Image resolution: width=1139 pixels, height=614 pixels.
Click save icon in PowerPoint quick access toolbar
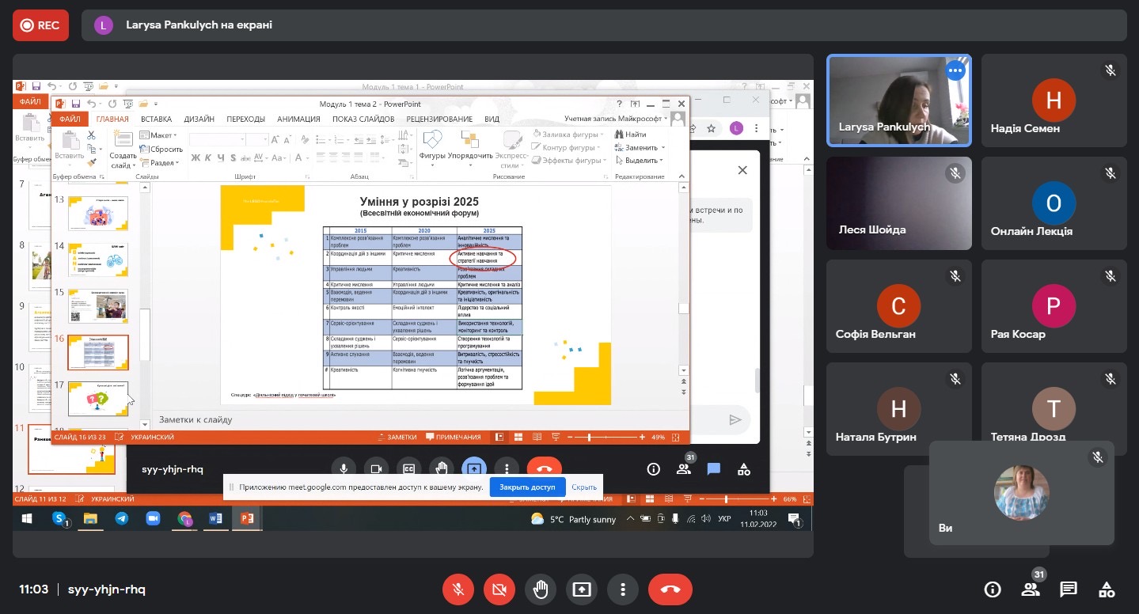point(76,104)
